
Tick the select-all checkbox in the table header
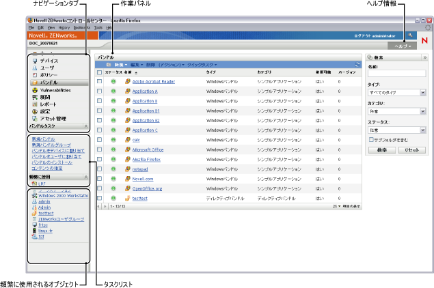tap(99, 72)
